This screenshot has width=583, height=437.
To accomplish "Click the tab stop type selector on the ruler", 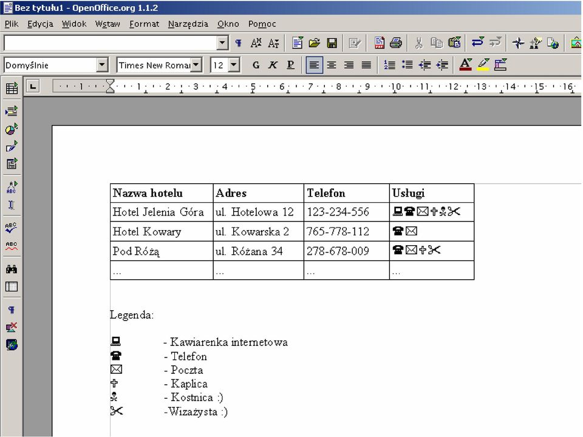I will tap(33, 87).
